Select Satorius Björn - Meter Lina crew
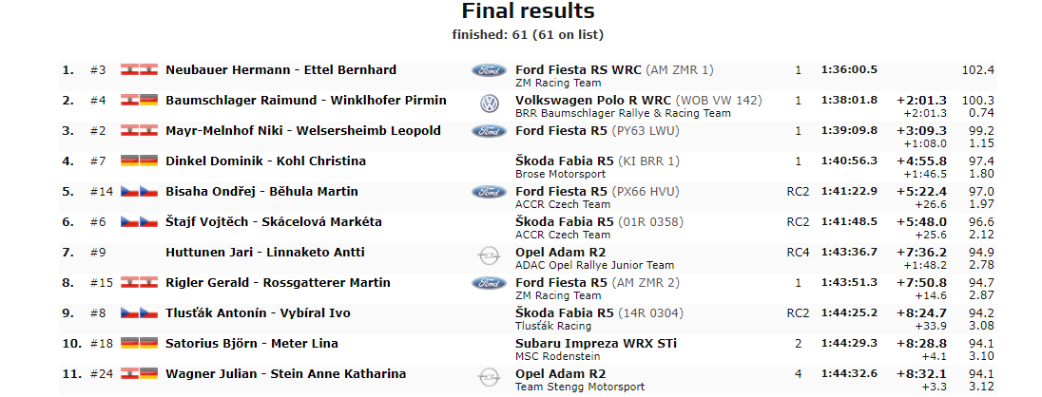 coord(252,344)
